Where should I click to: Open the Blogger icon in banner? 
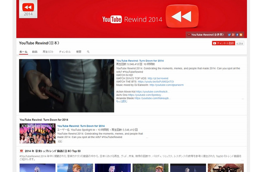tap(241, 35)
